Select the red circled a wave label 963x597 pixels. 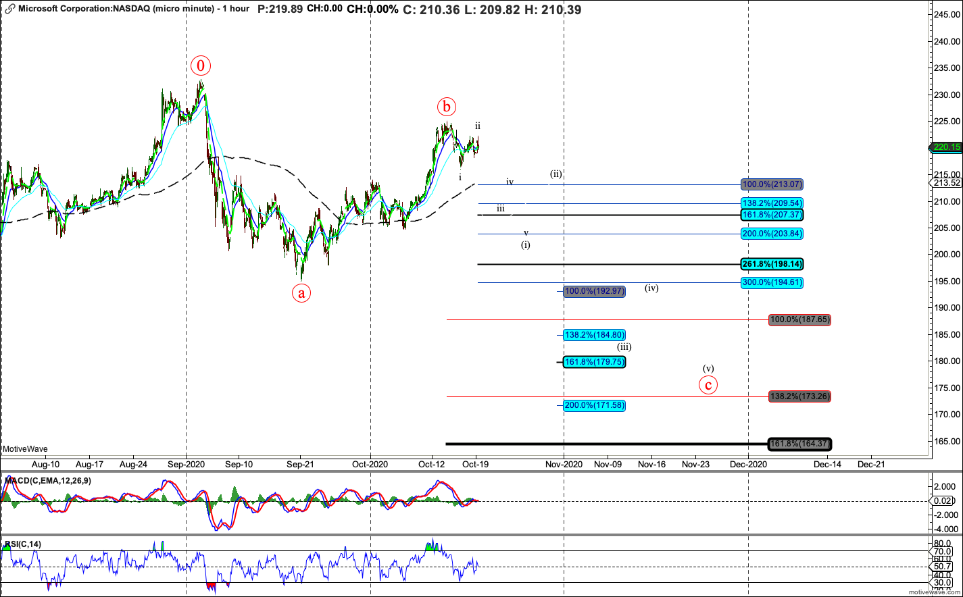[301, 292]
